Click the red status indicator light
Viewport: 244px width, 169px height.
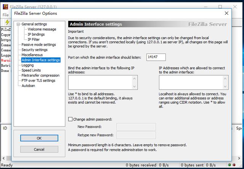[234, 165]
